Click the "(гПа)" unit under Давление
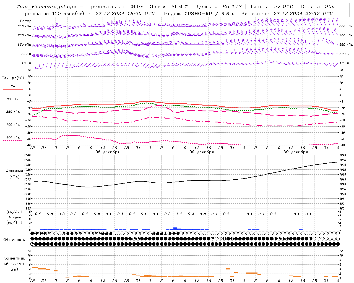This screenshot has width=354, height=283. point(14,177)
